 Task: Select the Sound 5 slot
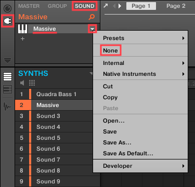(54, 138)
